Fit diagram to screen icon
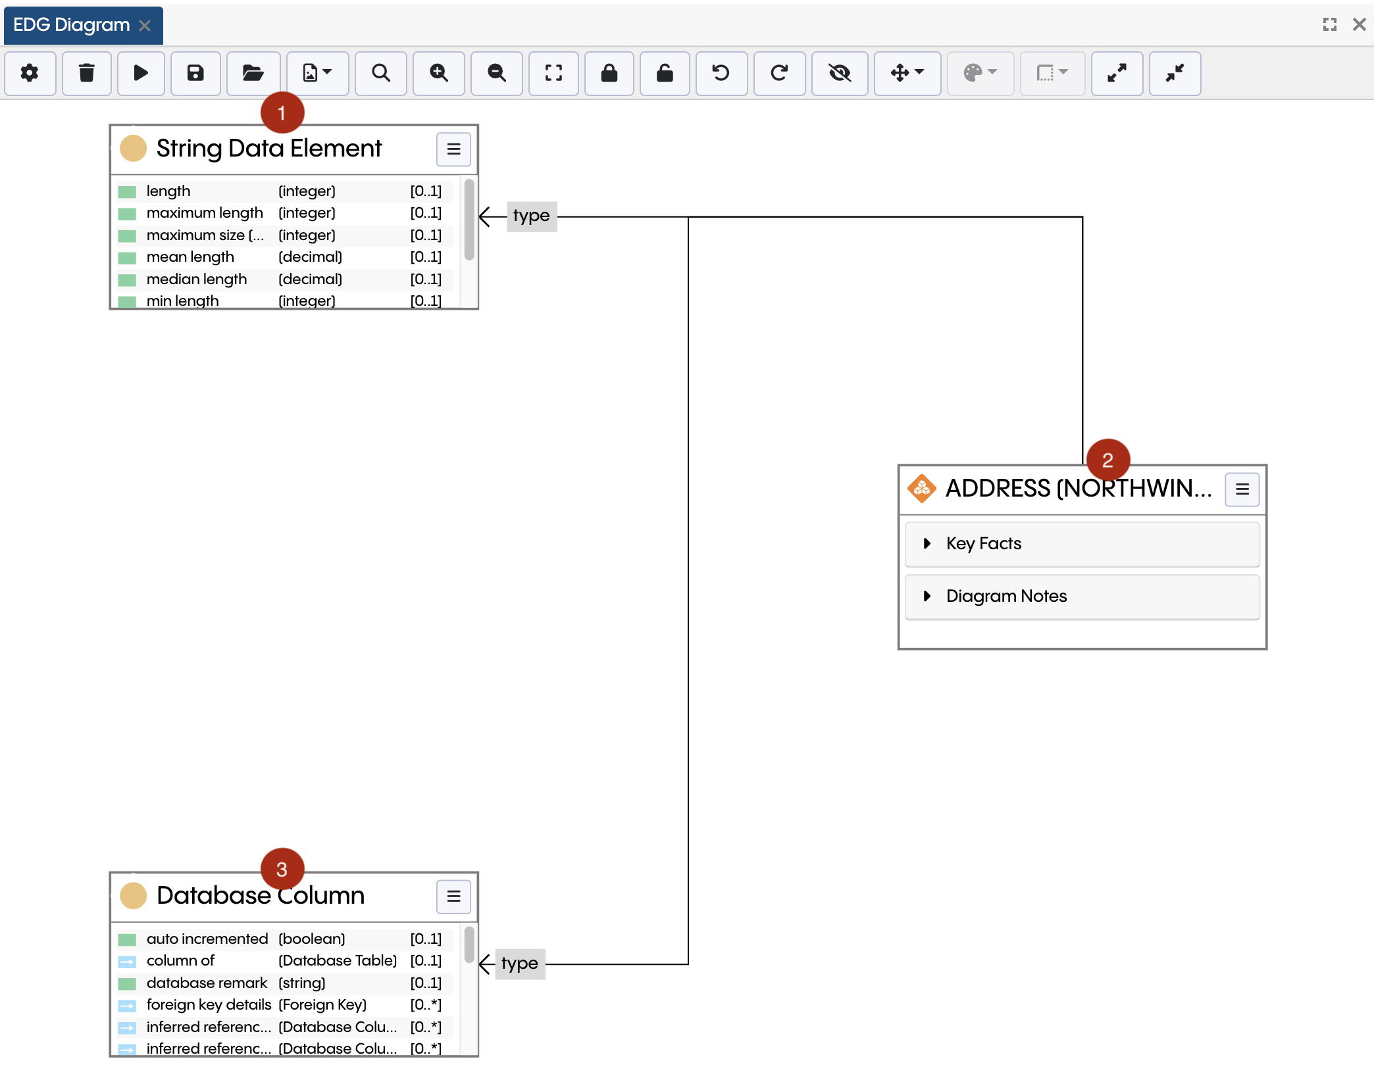Image resolution: width=1374 pixels, height=1080 pixels. pyautogui.click(x=553, y=73)
